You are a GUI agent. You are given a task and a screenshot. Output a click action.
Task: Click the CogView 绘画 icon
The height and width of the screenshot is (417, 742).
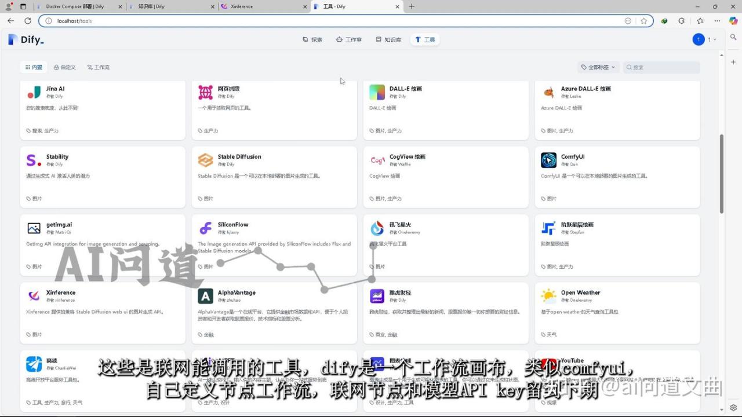(377, 160)
